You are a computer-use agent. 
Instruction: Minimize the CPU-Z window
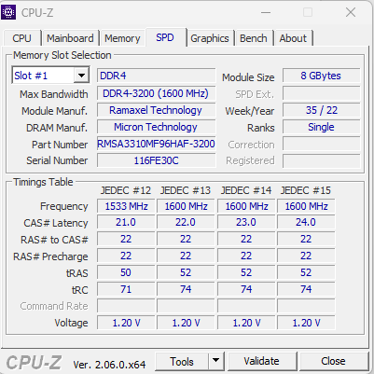(x=266, y=12)
